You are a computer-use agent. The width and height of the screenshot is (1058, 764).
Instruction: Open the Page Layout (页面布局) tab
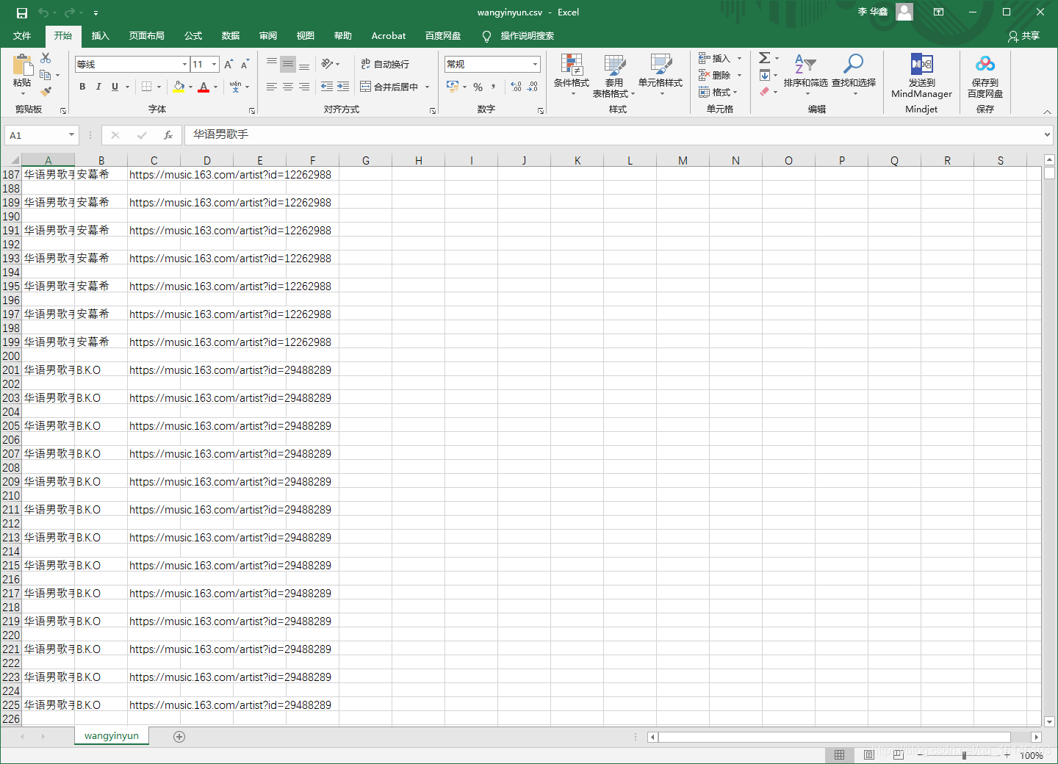tap(147, 36)
